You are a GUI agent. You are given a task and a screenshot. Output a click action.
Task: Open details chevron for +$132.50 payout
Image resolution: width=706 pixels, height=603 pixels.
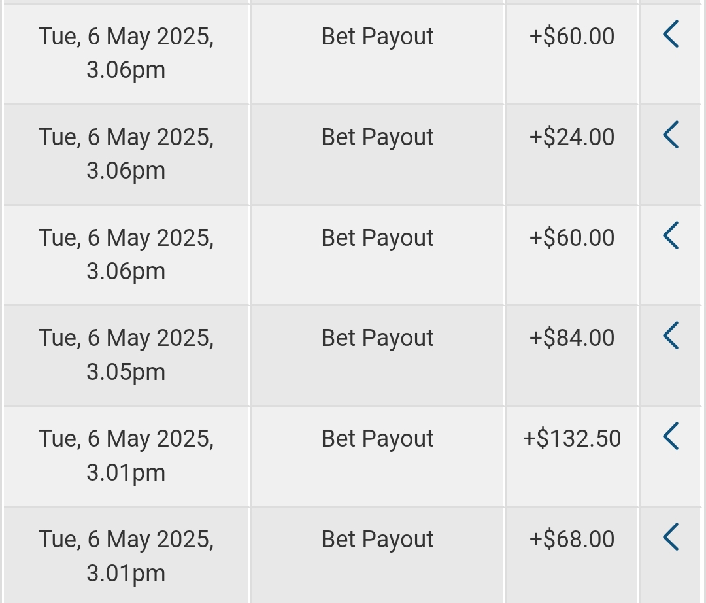[x=671, y=436]
